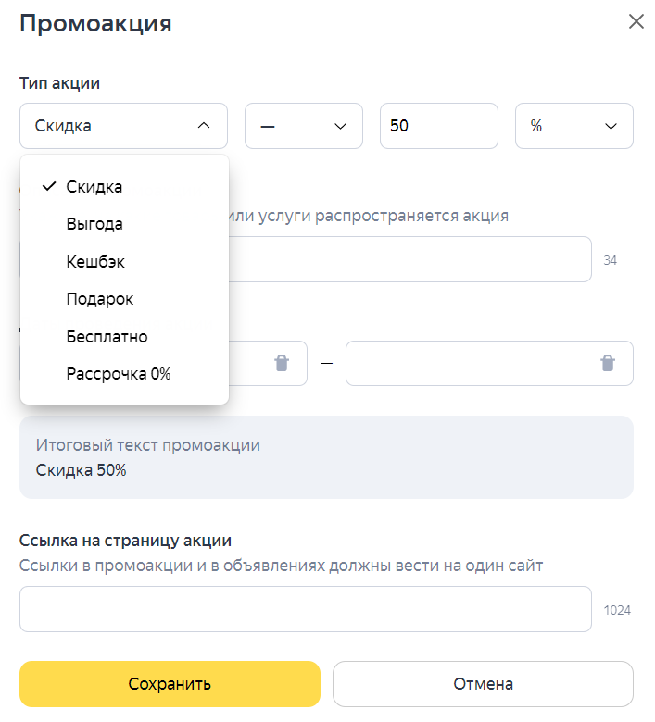The image size is (655, 722).
Task: Collapse the Скидка type dropdown chevron
Action: point(205,126)
